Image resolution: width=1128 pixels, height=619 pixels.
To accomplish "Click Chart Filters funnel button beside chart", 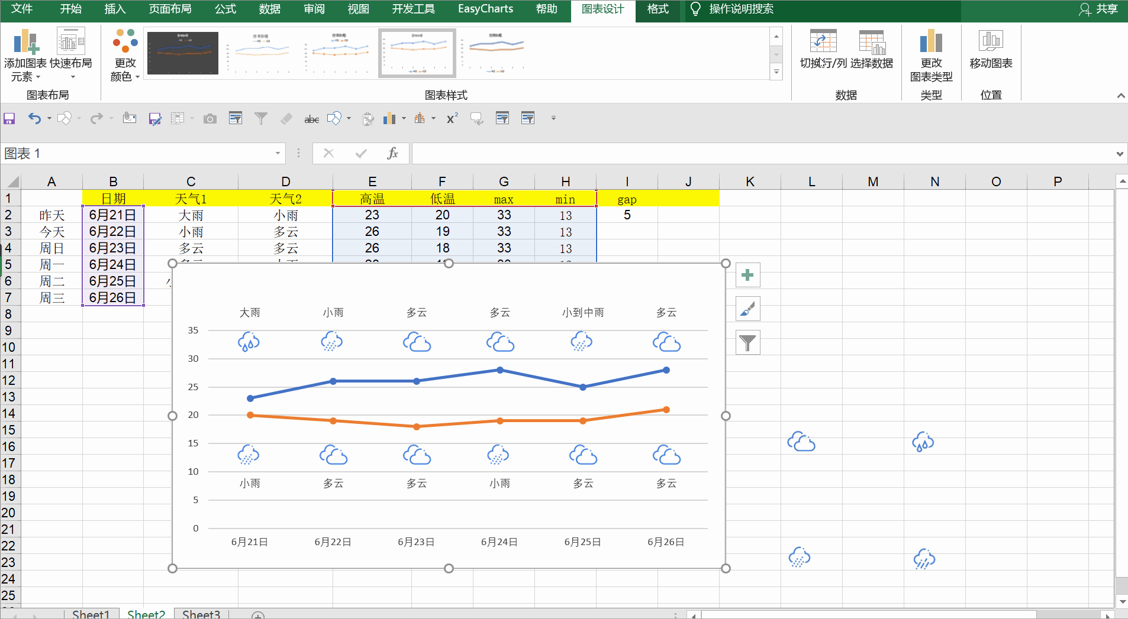I will pyautogui.click(x=747, y=342).
